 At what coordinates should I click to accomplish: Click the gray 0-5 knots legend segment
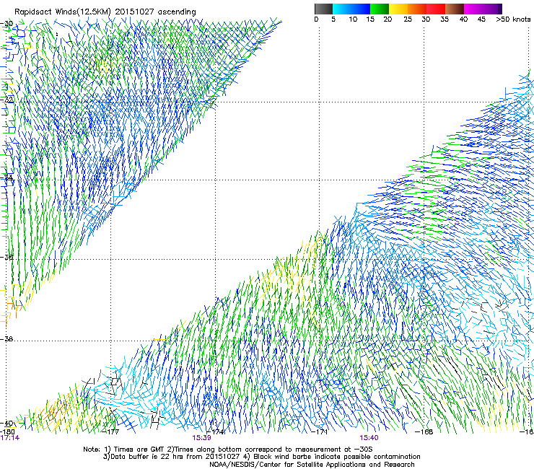tap(323, 9)
